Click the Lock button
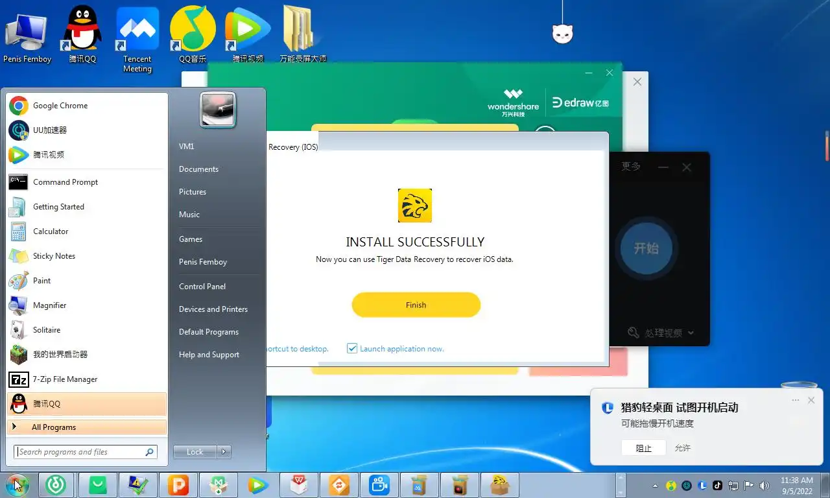830x498 pixels. point(195,452)
